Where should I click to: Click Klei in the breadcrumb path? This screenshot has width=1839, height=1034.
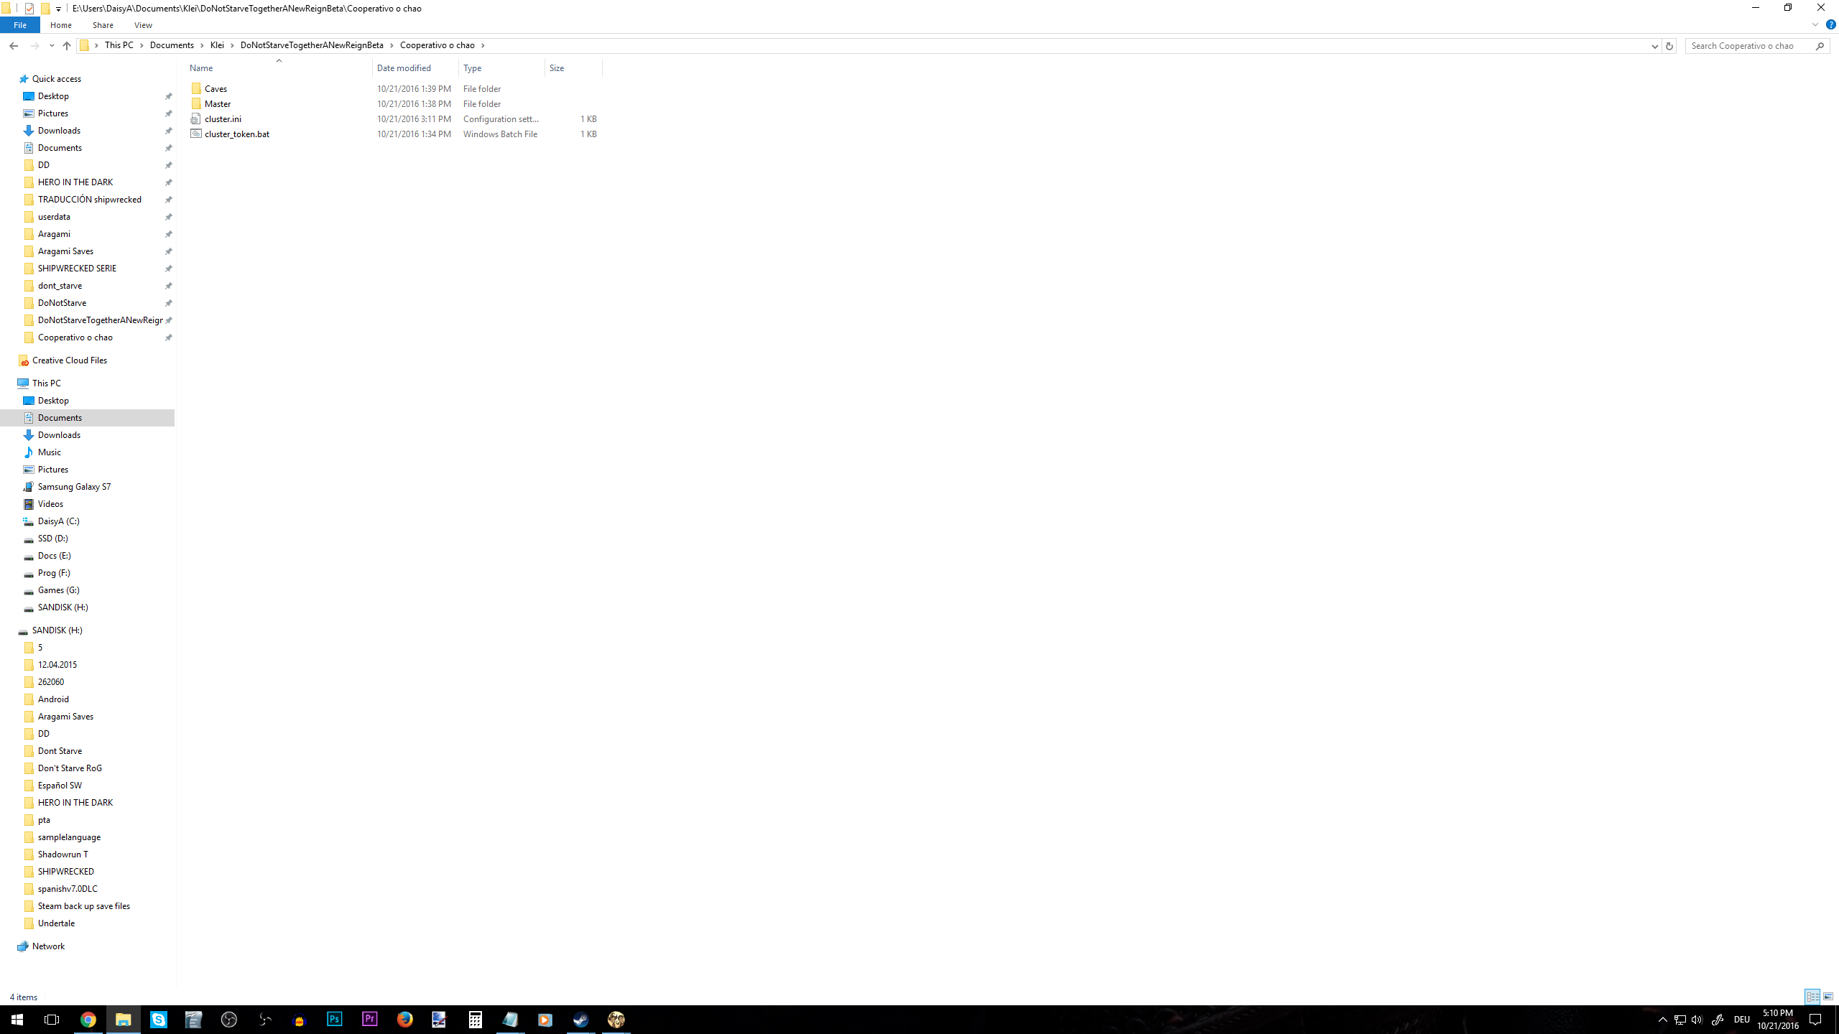click(x=217, y=45)
